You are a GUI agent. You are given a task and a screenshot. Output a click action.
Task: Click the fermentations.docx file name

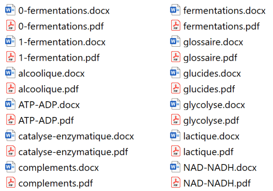[x=224, y=10]
